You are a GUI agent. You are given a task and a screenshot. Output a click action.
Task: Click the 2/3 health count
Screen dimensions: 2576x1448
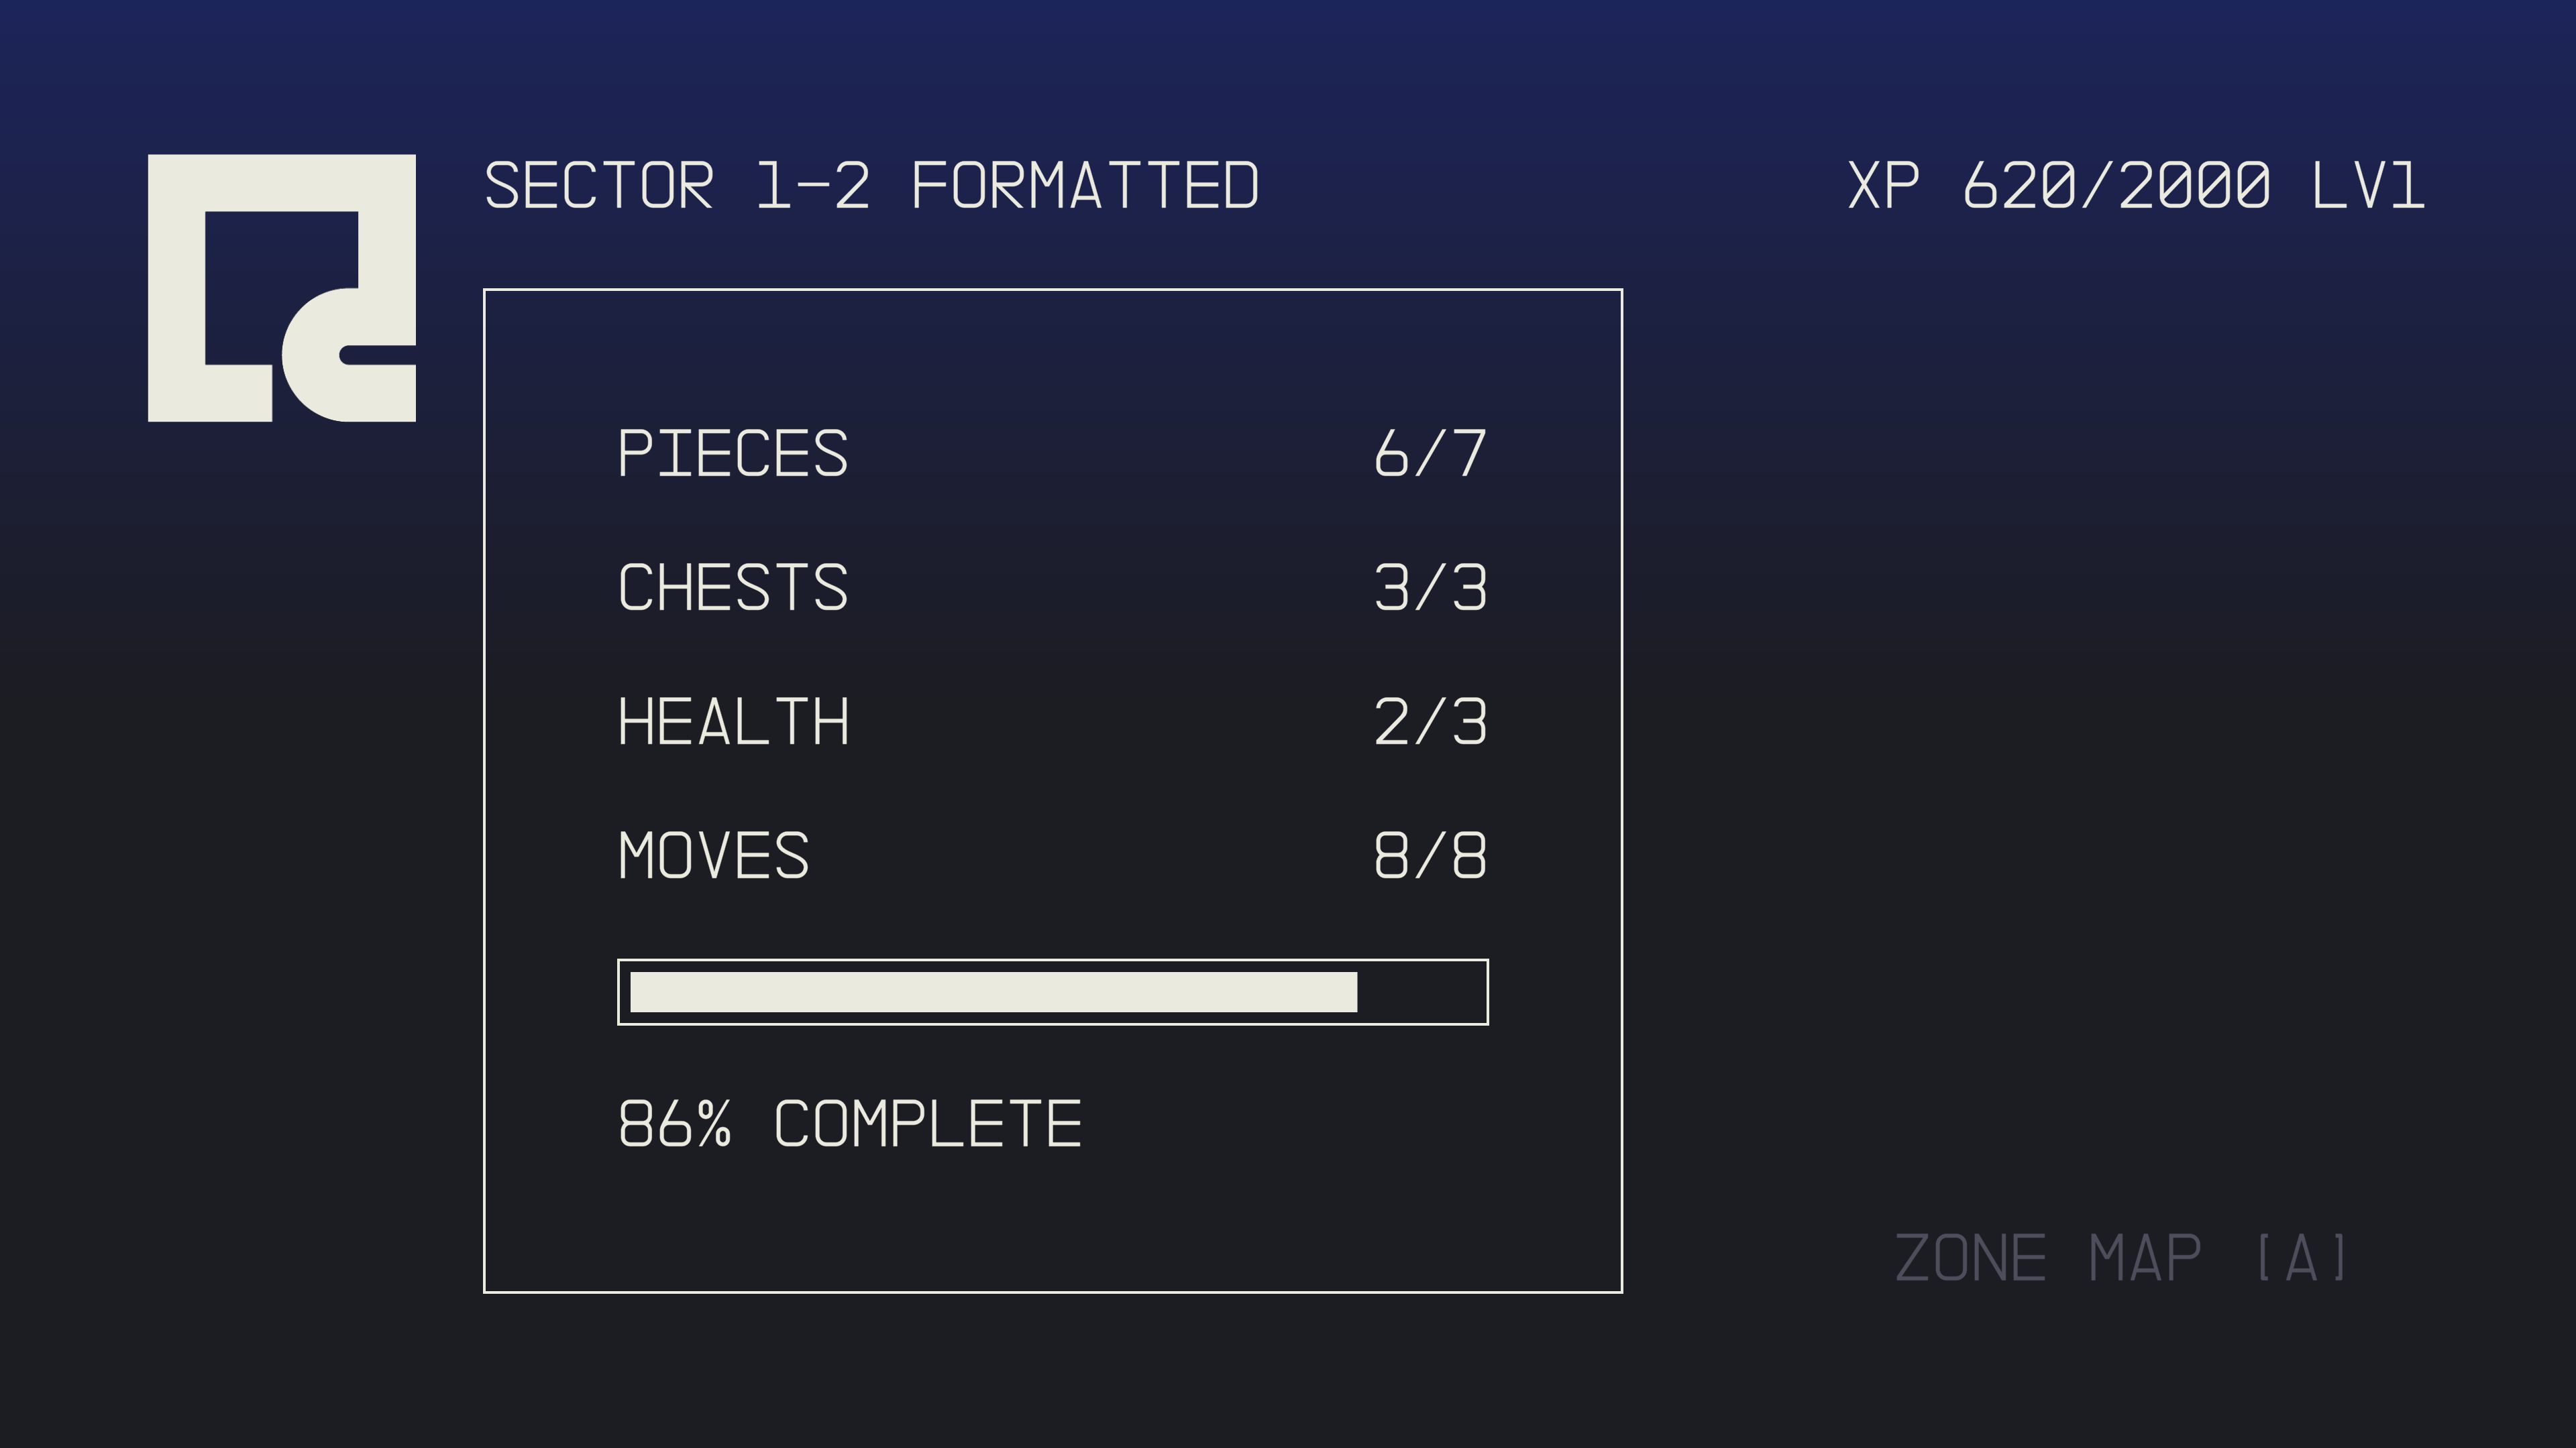point(1430,721)
